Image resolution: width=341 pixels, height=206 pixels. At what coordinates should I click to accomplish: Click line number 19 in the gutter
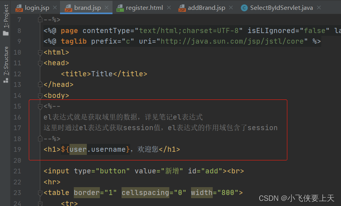pos(17,149)
